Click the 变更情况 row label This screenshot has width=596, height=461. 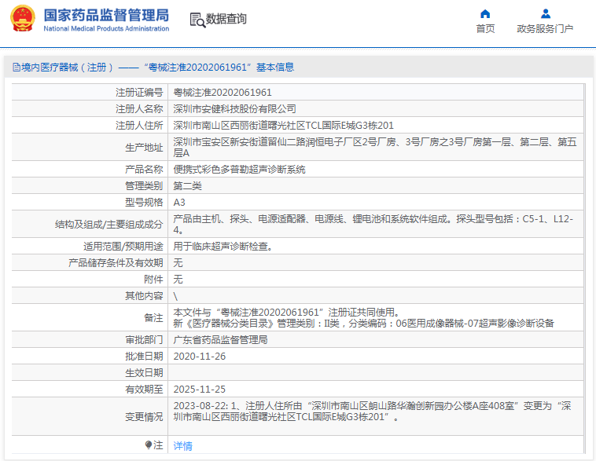(144, 417)
